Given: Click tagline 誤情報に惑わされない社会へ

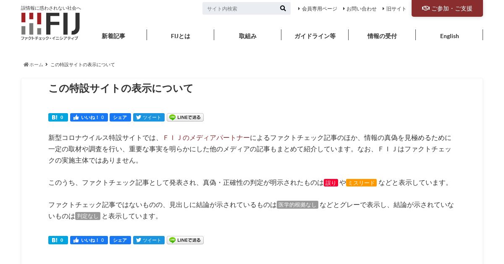Looking at the screenshot, I should (51, 8).
